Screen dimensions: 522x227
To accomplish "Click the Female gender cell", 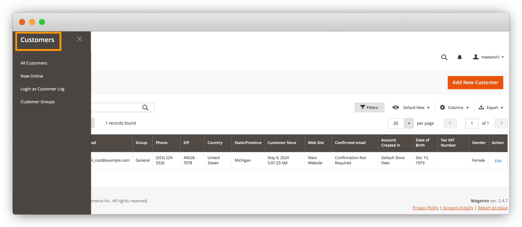I will click(478, 160).
